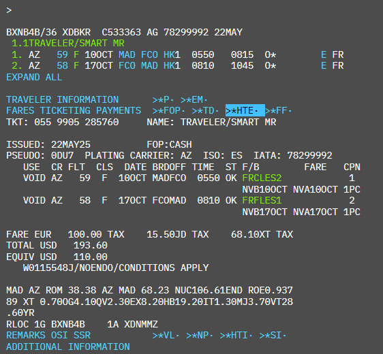The image size is (383, 354).
Task: Open the REMARKS OSI SSR section
Action: 48,335
